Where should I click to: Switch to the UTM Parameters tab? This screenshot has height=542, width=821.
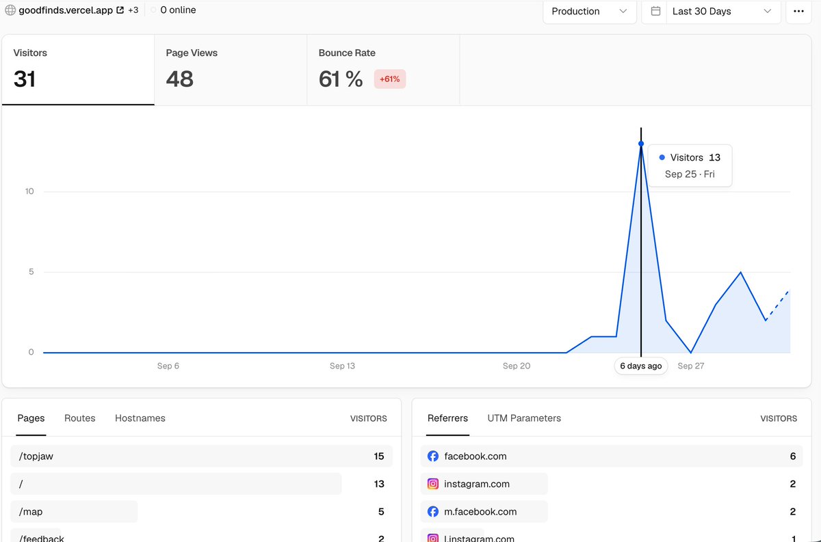(524, 418)
